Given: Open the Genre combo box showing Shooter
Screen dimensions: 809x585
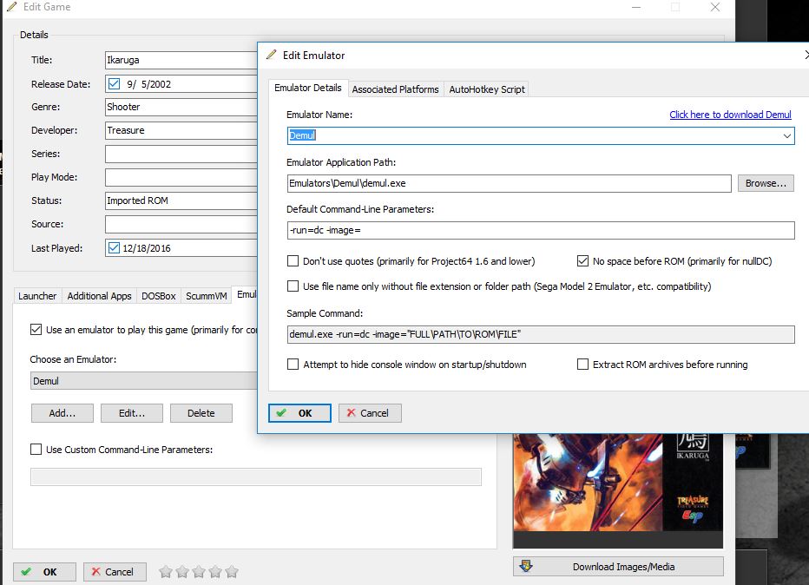Looking at the screenshot, I should [x=181, y=107].
